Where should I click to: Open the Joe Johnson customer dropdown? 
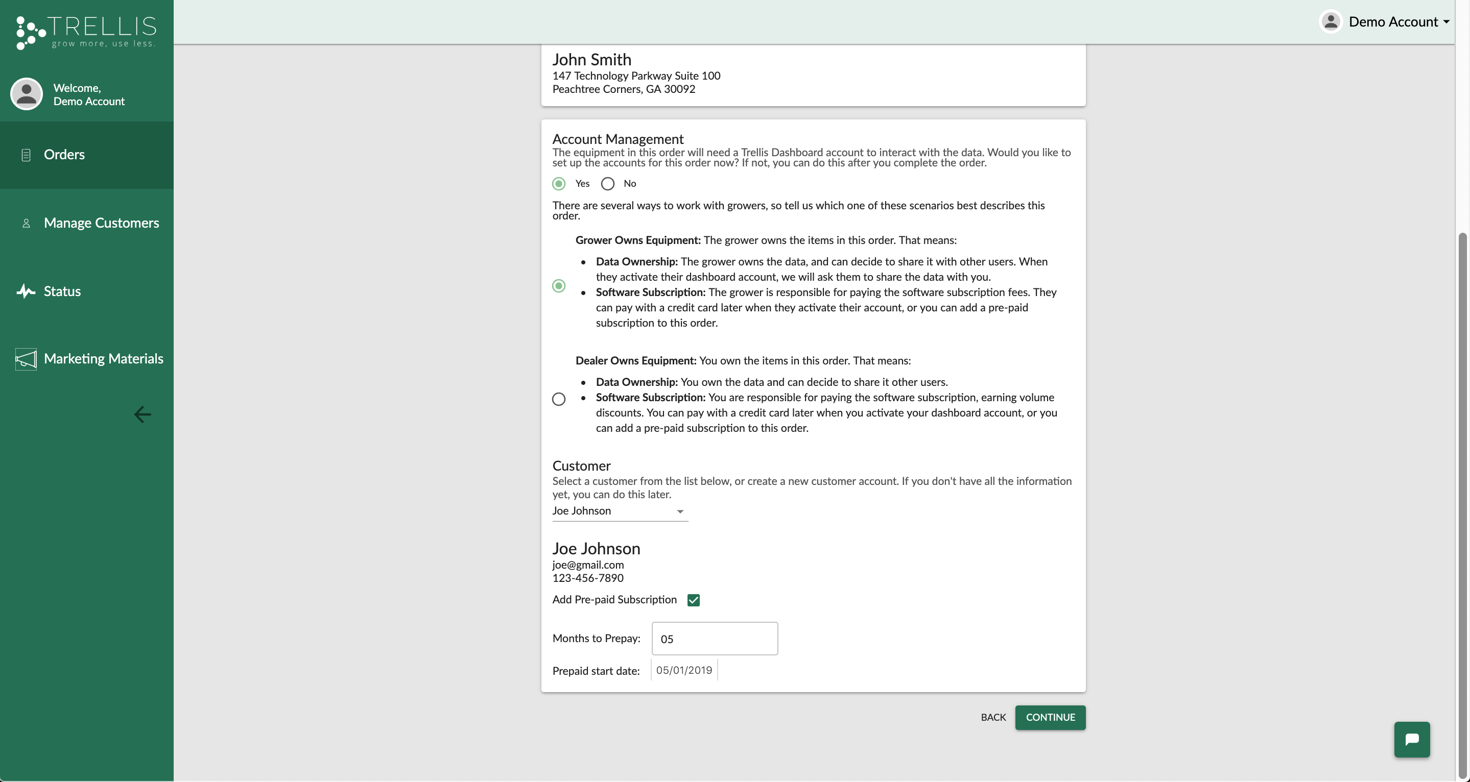[620, 511]
